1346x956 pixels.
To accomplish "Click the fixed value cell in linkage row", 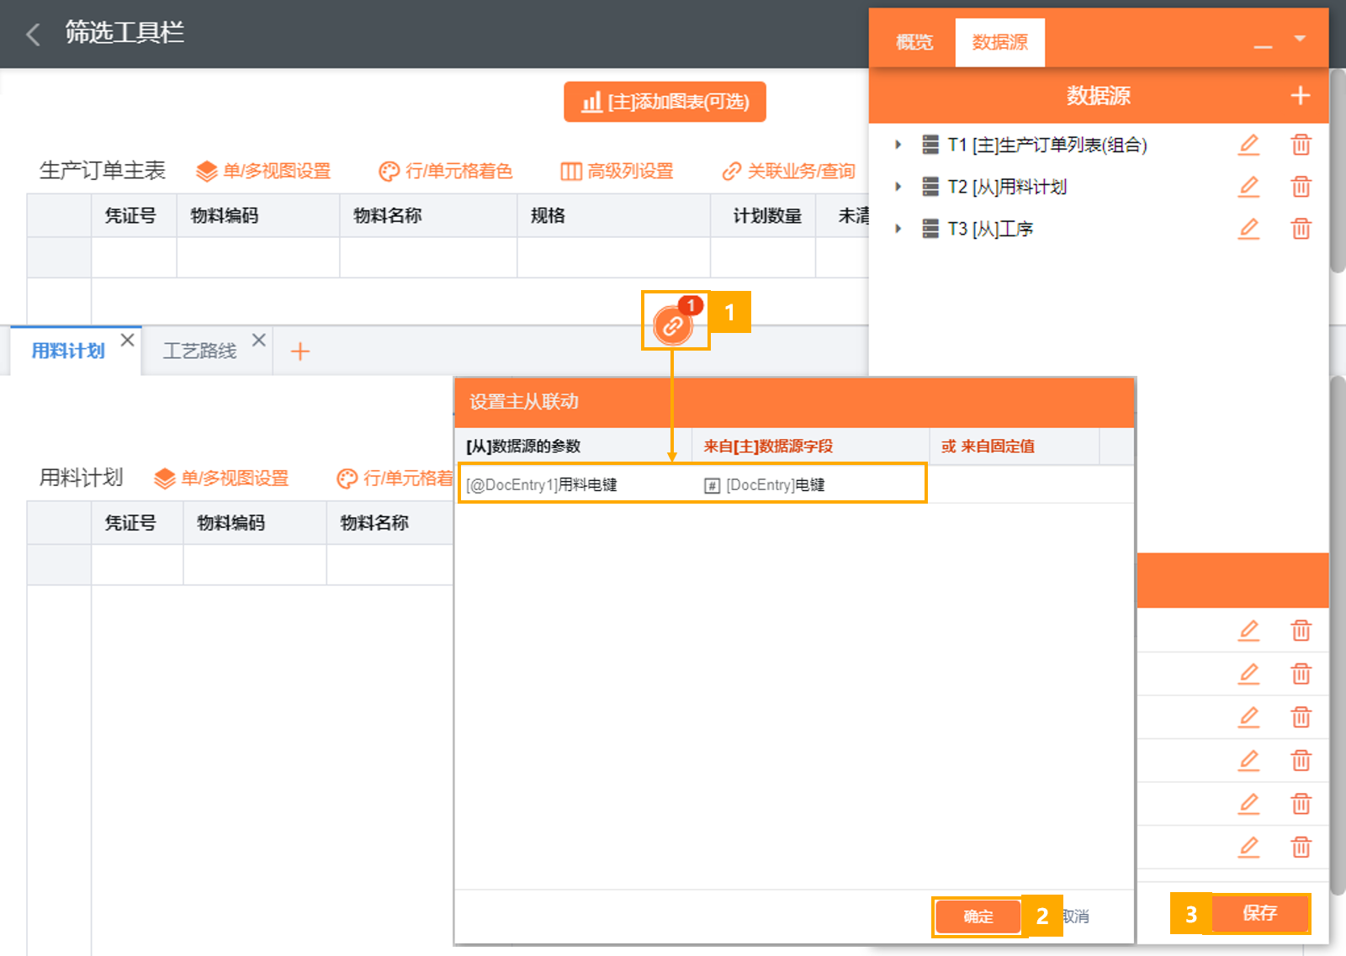I will tap(1015, 485).
